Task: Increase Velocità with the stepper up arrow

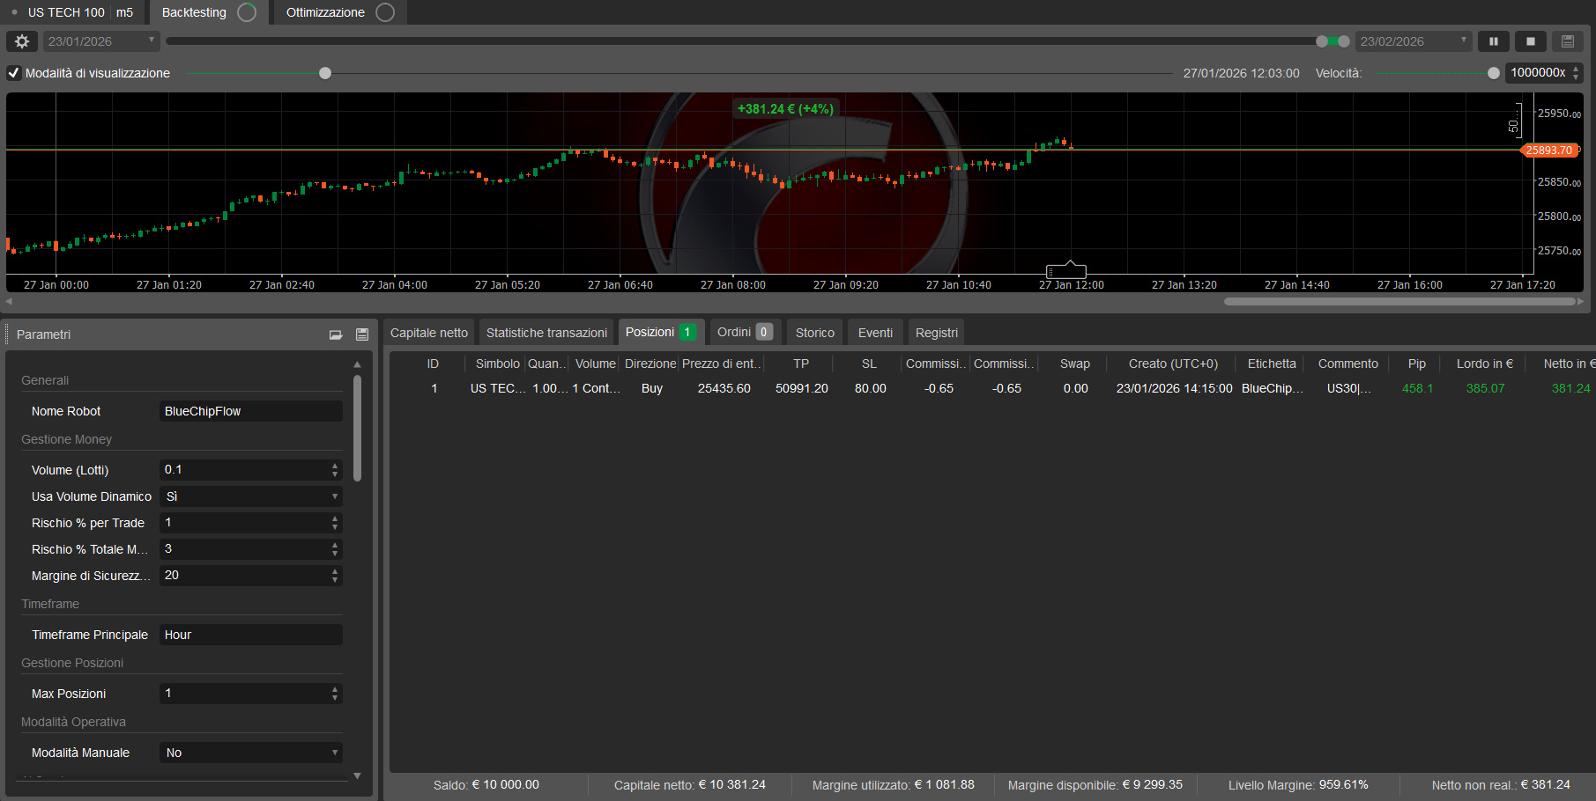Action: [1577, 69]
